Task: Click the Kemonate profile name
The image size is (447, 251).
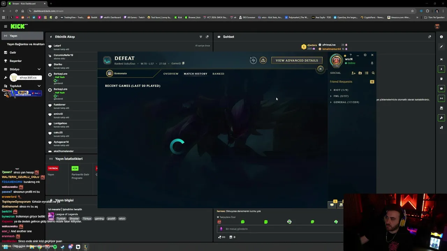Action: click(120, 74)
